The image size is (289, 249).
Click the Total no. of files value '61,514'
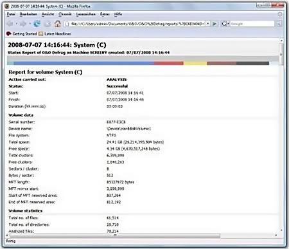click(x=112, y=217)
